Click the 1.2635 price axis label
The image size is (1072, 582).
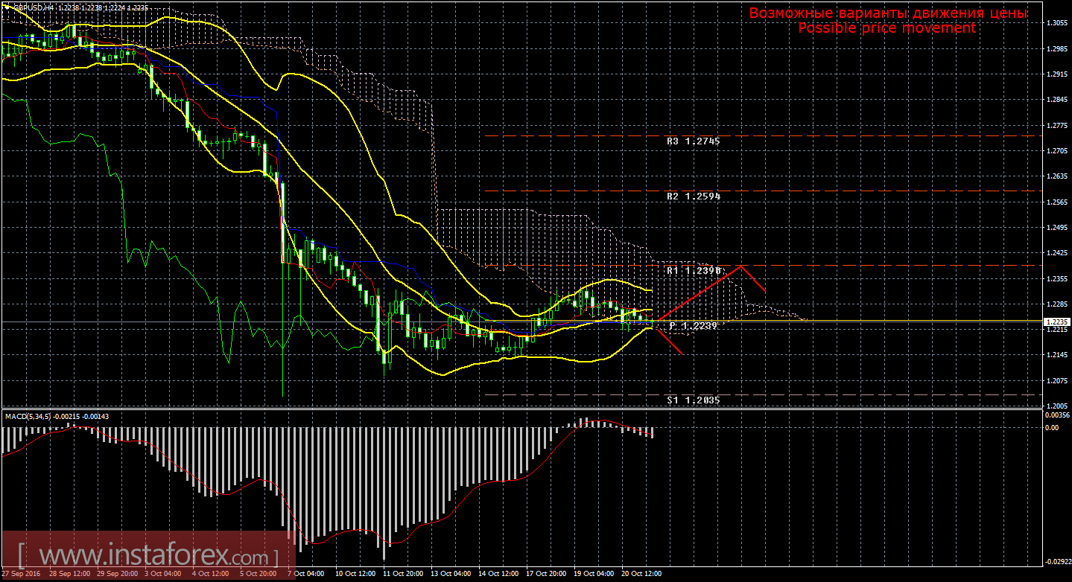[x=1056, y=176]
